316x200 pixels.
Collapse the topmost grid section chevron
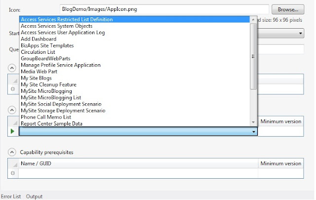pyautogui.click(x=12, y=68)
